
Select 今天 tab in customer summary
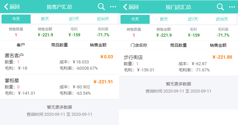click(16, 19)
